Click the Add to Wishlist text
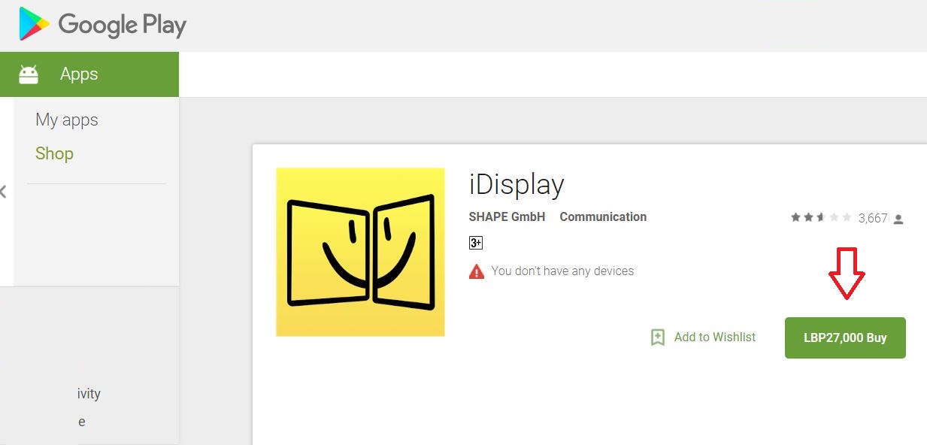 coord(714,338)
